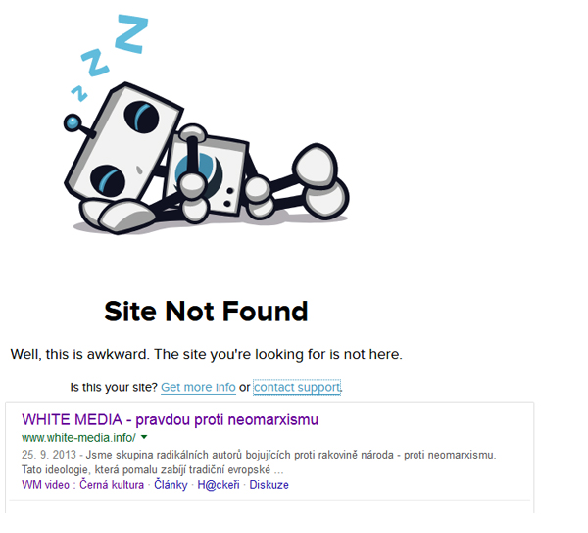Open the "Diskuze" sitelink
The width and height of the screenshot is (588, 533).
tap(269, 485)
